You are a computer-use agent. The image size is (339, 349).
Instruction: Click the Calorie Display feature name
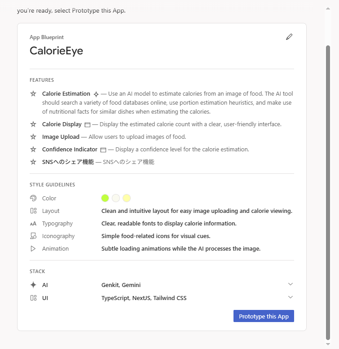(x=62, y=124)
